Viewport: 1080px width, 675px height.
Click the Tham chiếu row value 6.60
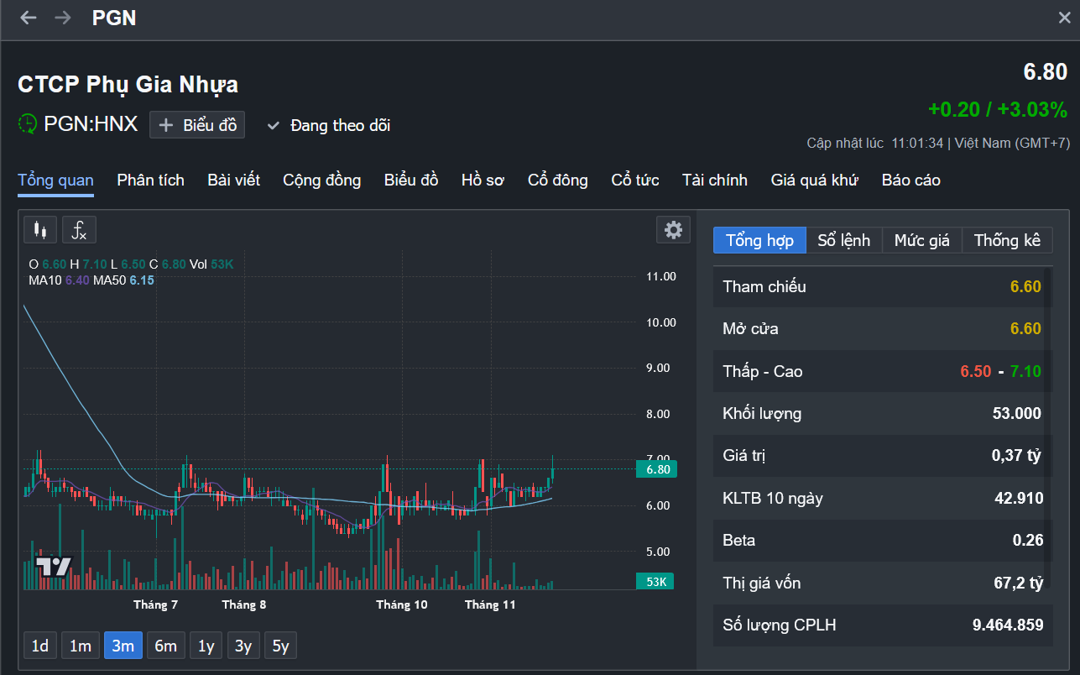click(x=1025, y=286)
